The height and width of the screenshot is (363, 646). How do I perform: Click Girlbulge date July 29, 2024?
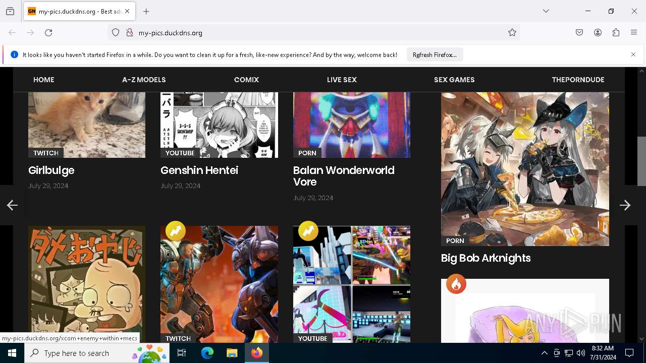[x=48, y=186]
